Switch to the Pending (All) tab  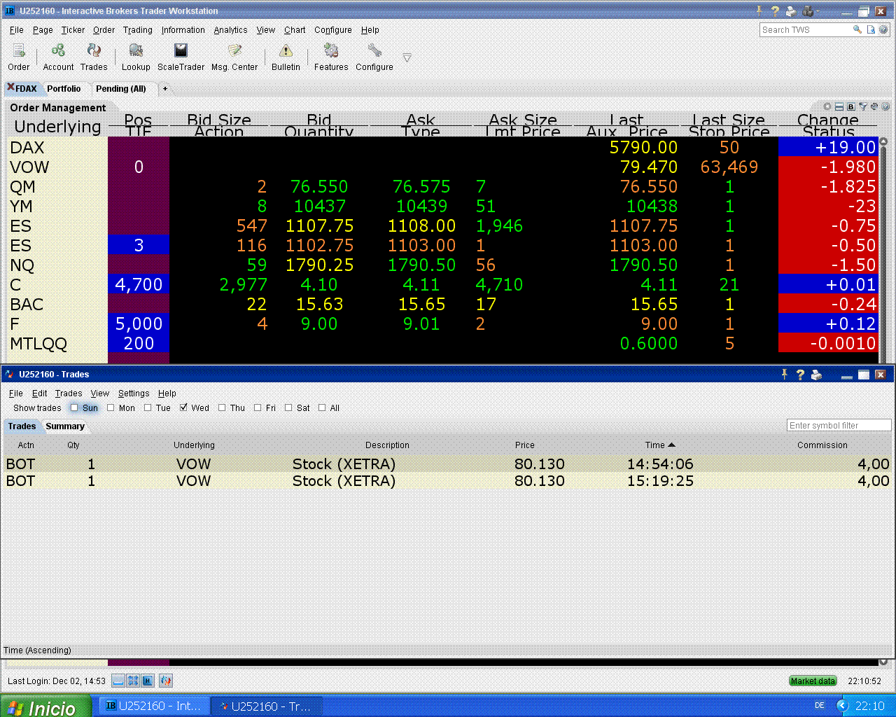[x=121, y=88]
